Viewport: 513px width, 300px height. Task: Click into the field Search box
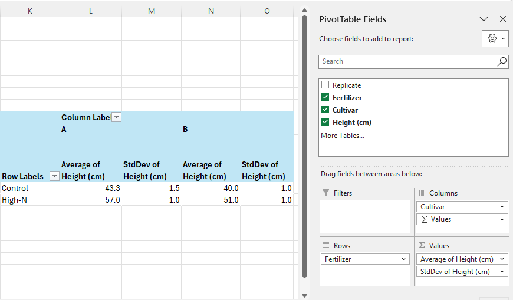click(x=407, y=61)
